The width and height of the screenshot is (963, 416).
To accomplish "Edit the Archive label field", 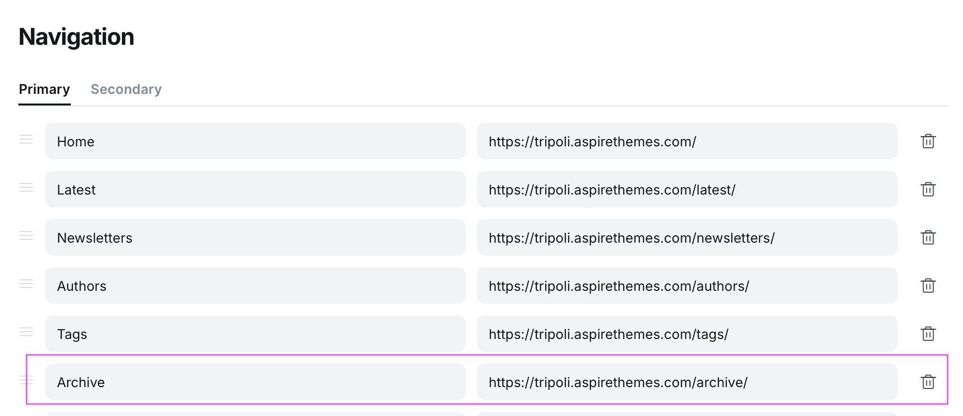I will (x=255, y=382).
